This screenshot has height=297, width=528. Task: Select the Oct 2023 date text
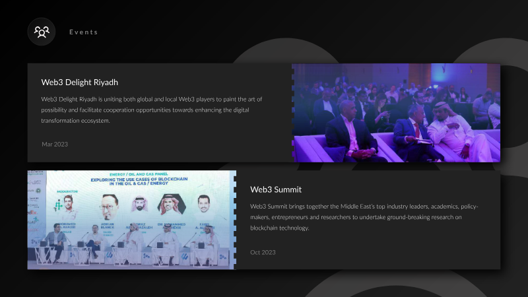pyautogui.click(x=263, y=252)
